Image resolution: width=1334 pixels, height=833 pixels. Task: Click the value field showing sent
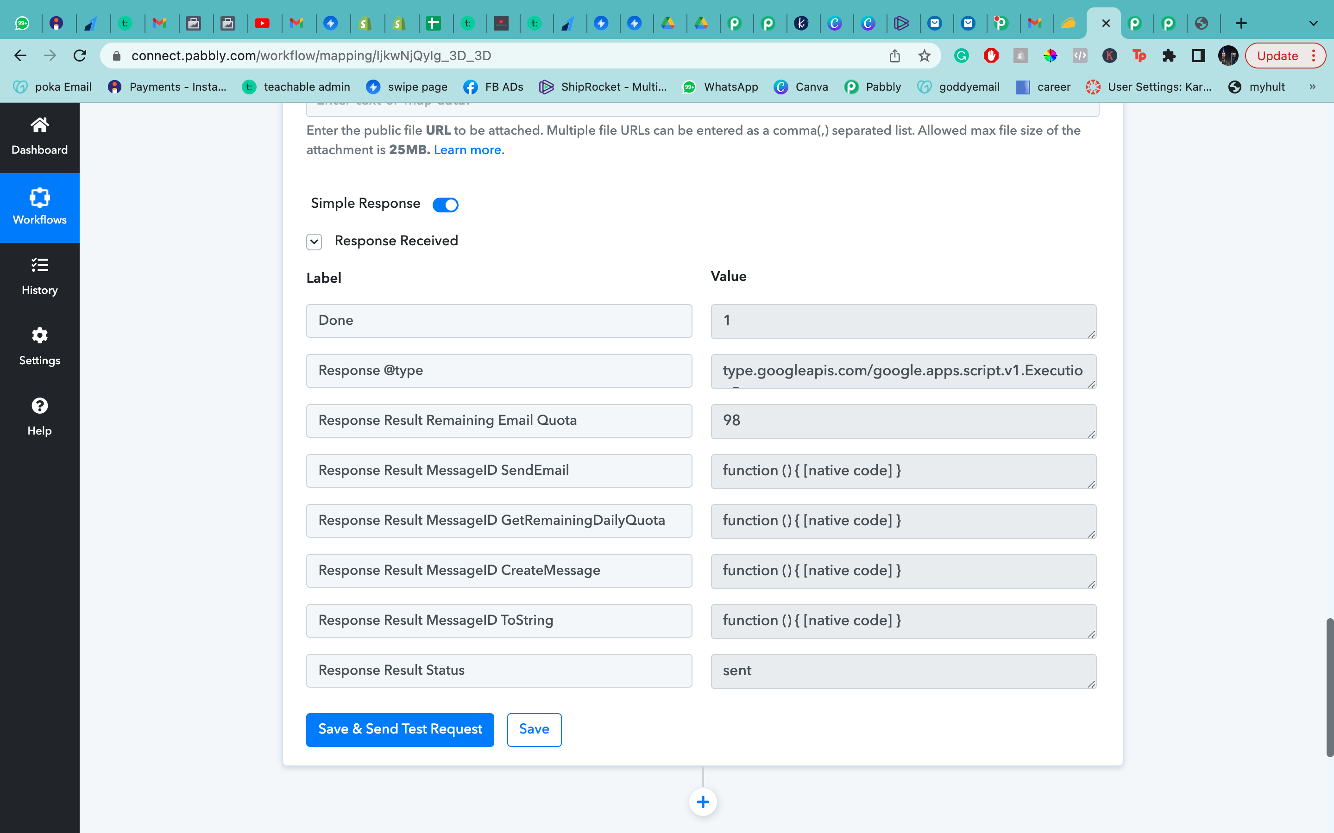pyautogui.click(x=904, y=671)
